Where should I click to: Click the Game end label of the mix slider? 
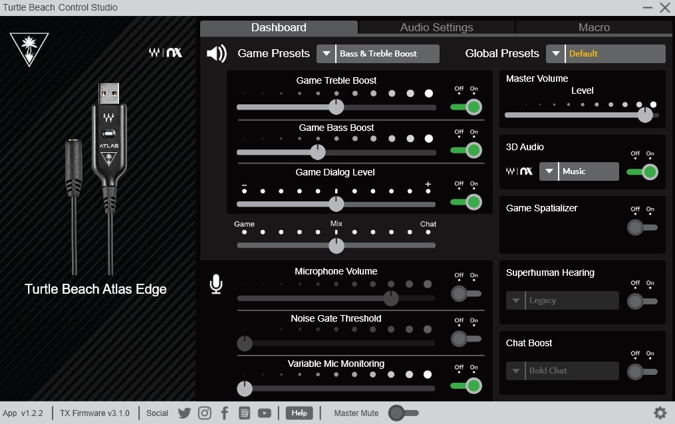click(x=244, y=224)
